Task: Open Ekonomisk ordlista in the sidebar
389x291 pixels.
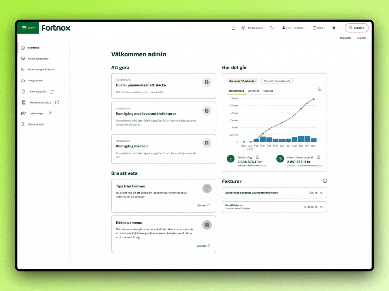Action: pyautogui.click(x=43, y=102)
